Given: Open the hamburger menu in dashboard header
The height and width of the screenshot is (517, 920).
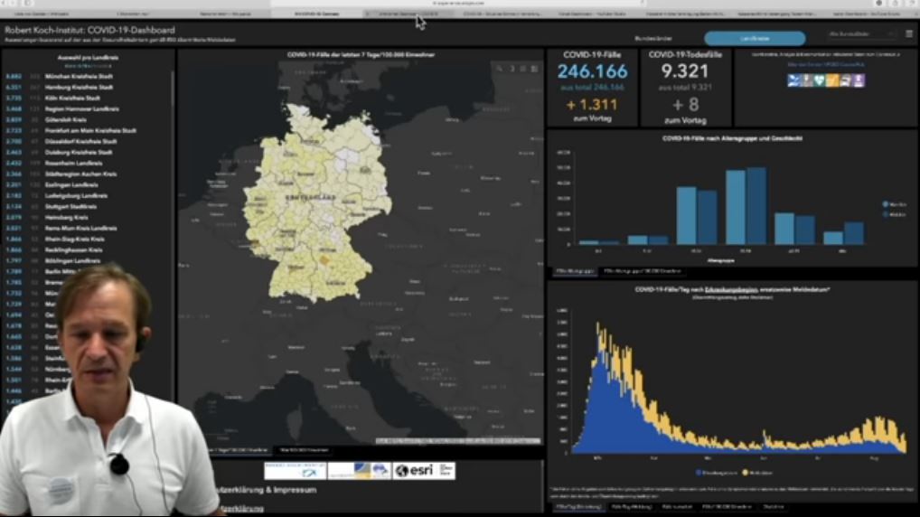Looking at the screenshot, I should (x=909, y=34).
